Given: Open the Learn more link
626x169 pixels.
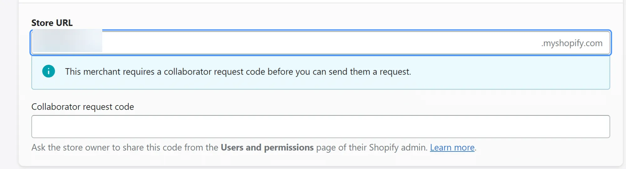Looking at the screenshot, I should click(x=452, y=147).
